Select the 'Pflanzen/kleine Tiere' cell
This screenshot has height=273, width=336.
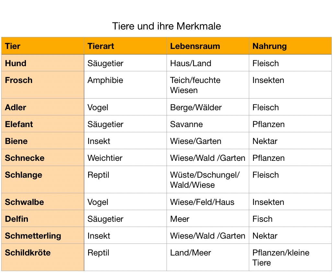tap(290, 257)
